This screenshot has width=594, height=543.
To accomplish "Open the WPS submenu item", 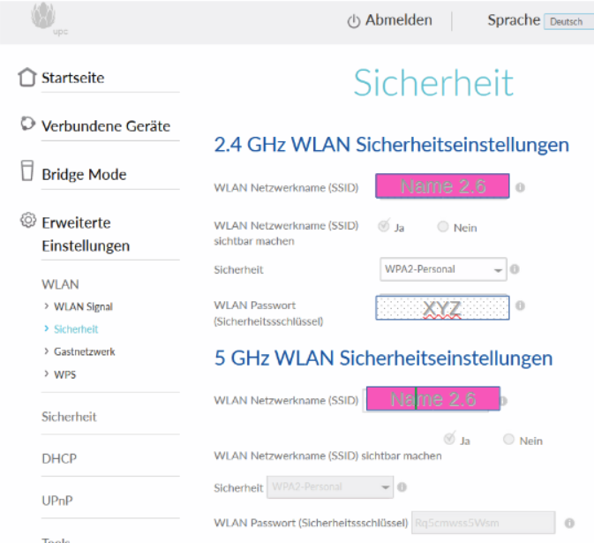I will tap(64, 374).
